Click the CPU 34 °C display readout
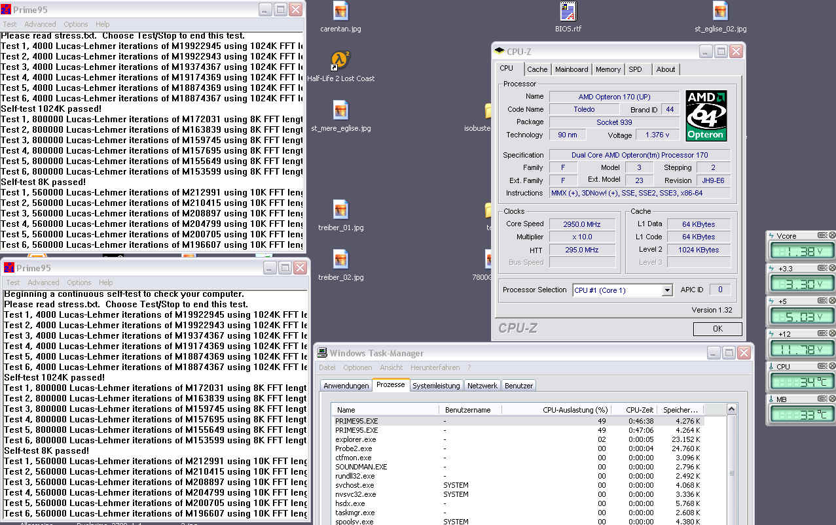Screen dimensions: 836x525 coord(802,382)
